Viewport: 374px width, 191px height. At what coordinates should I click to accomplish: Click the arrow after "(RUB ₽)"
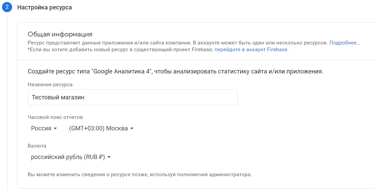coord(109,157)
